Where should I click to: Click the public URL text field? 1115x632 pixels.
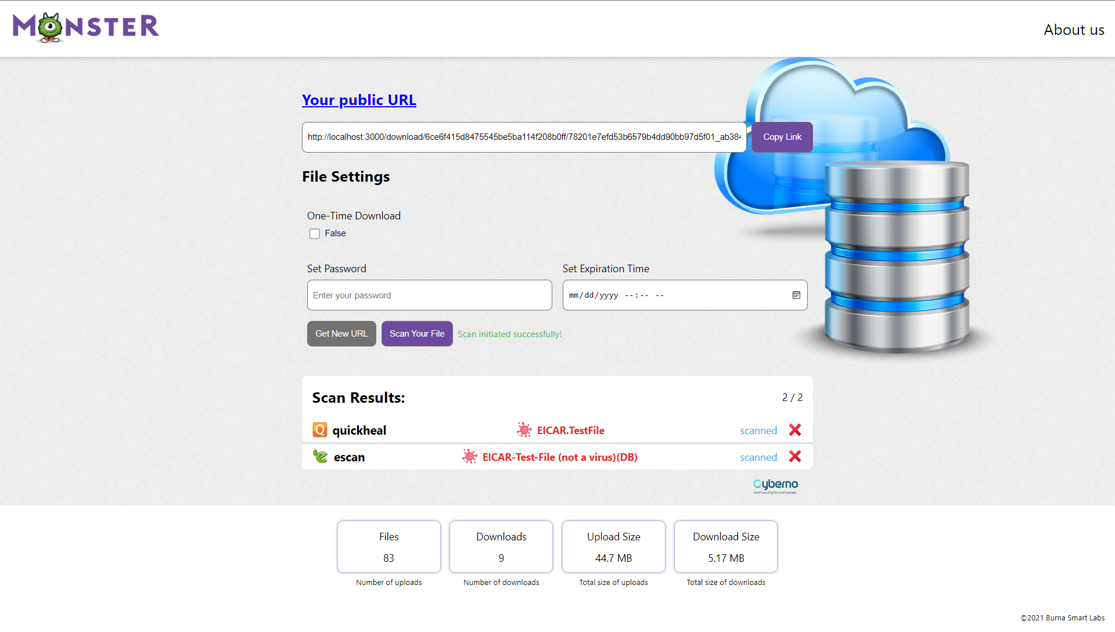[x=524, y=138]
